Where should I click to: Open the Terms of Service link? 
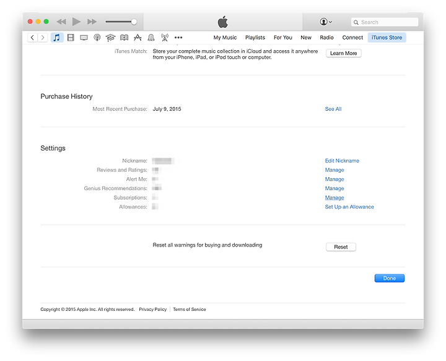point(190,309)
